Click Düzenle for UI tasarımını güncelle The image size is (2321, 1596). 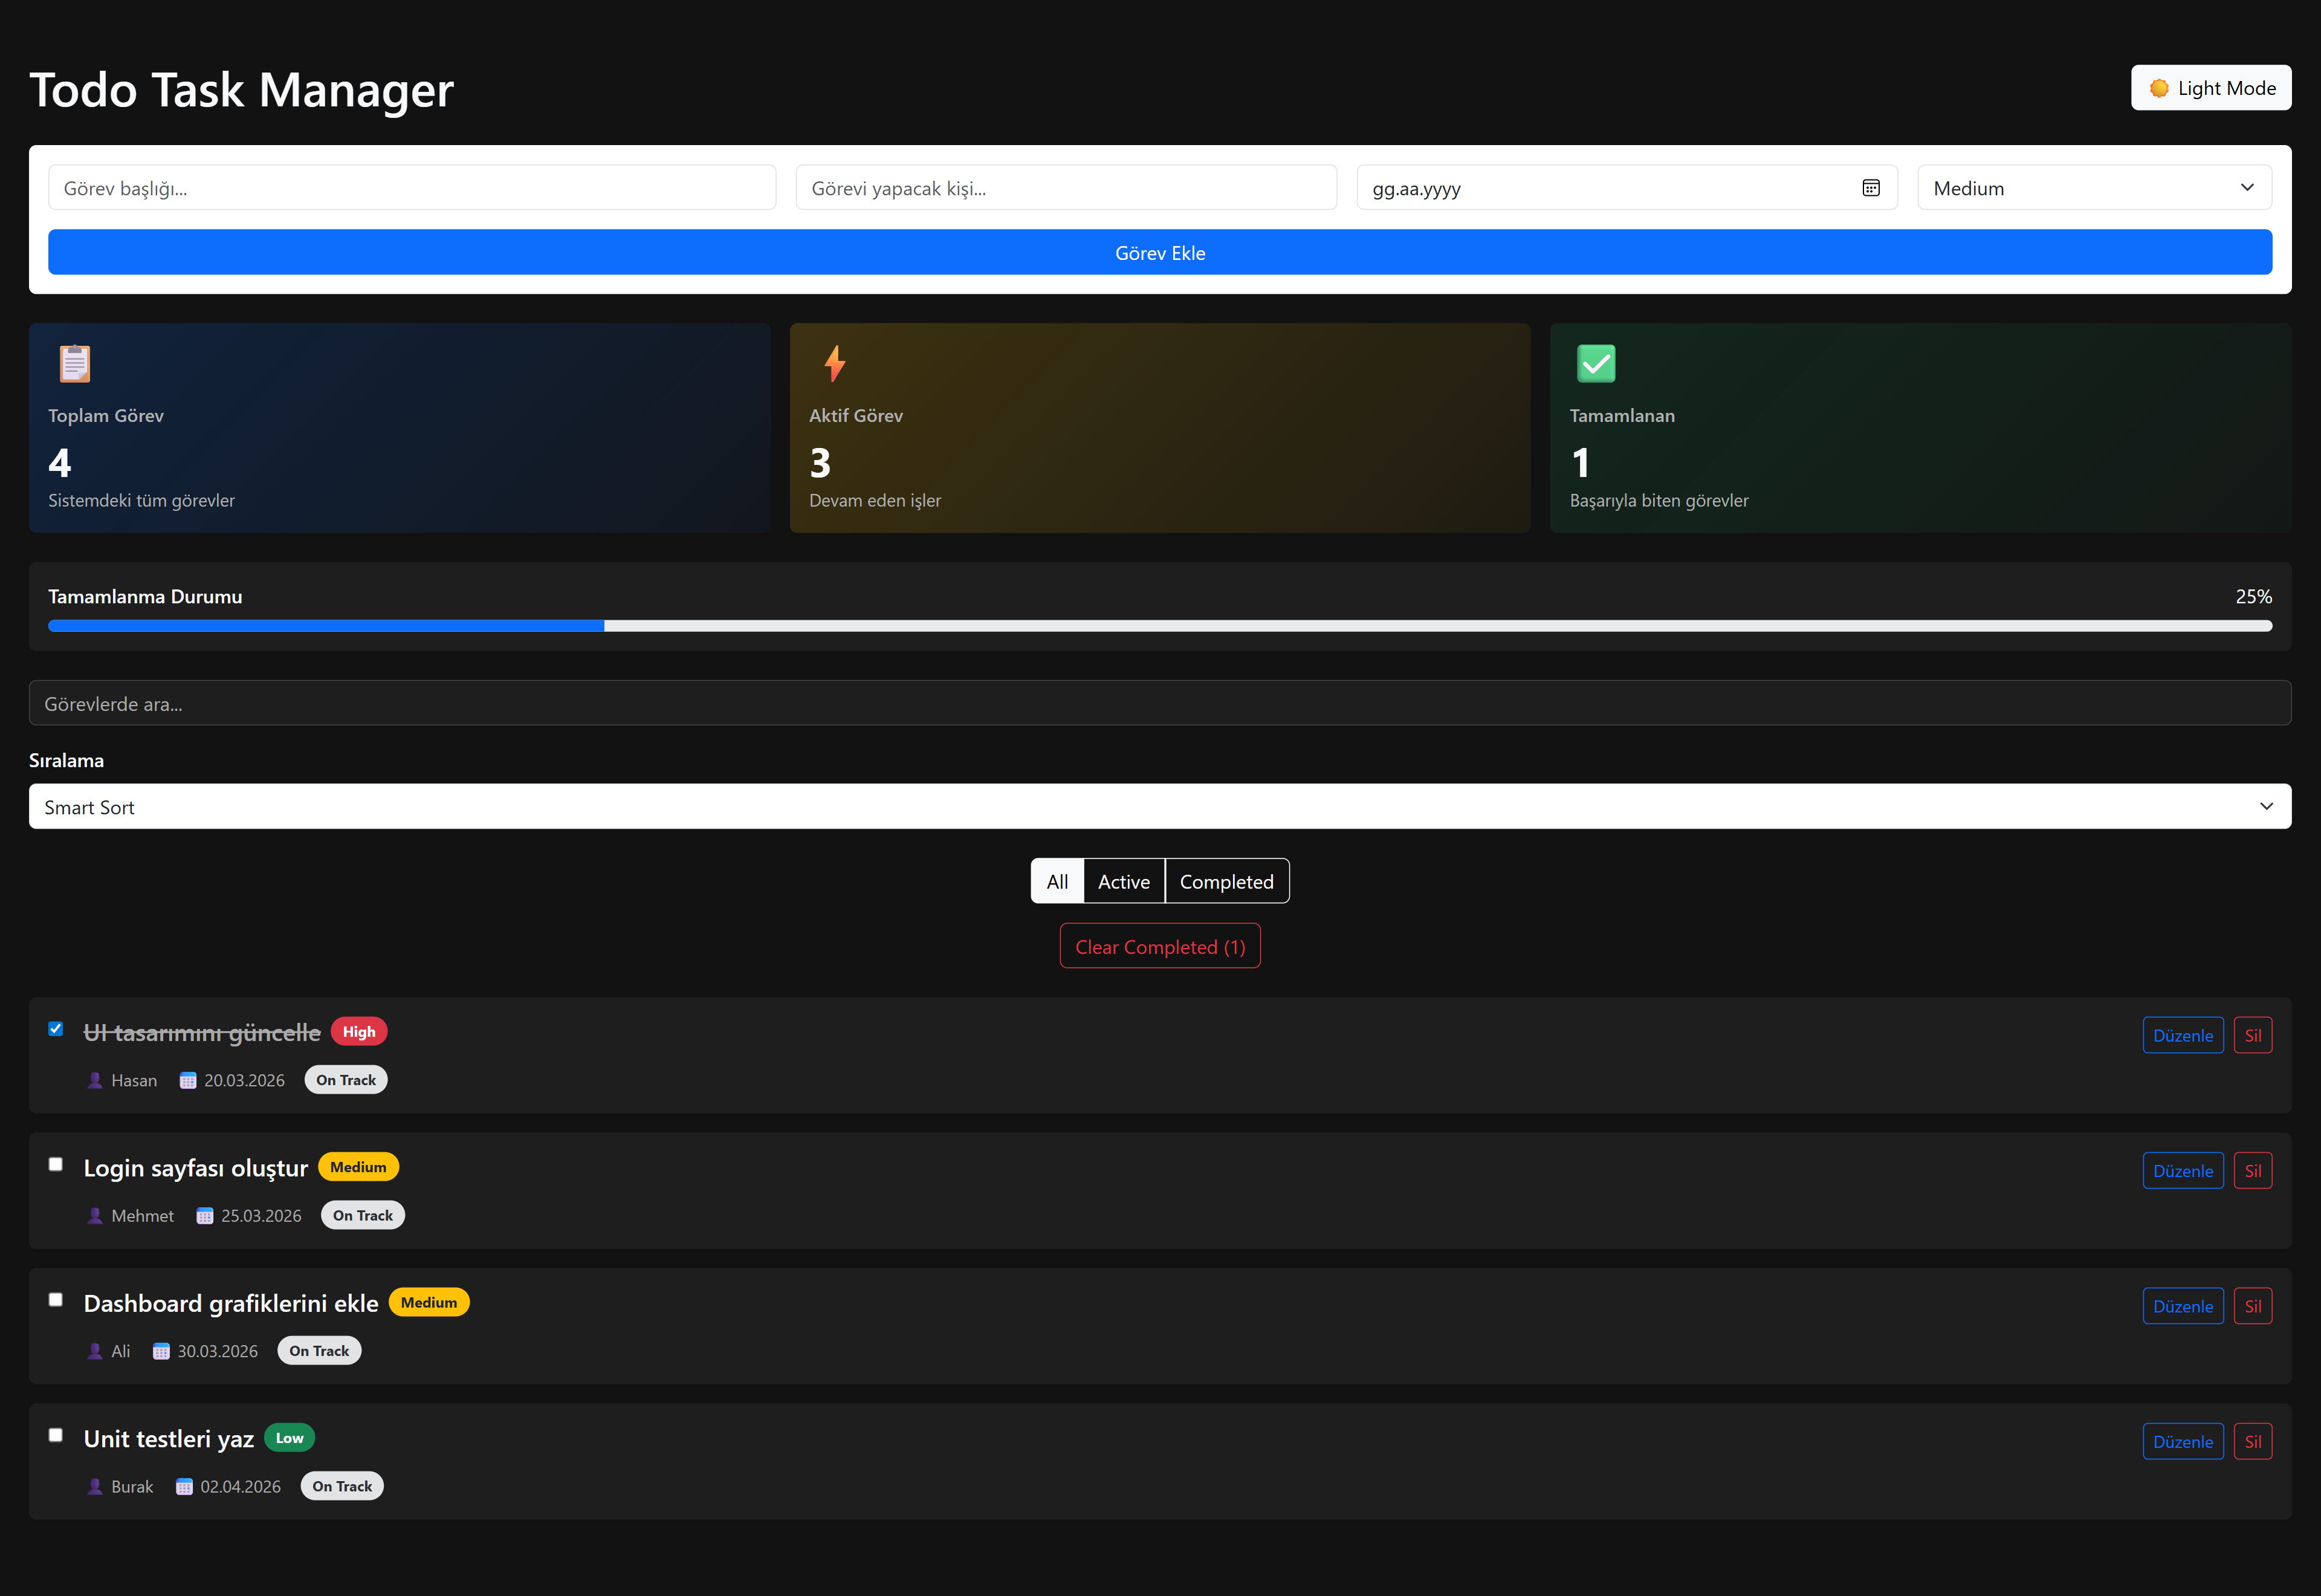pos(2183,1035)
